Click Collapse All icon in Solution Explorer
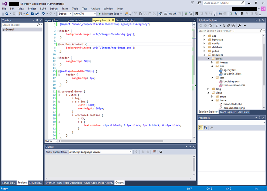267x191 pixels. pos(229,26)
